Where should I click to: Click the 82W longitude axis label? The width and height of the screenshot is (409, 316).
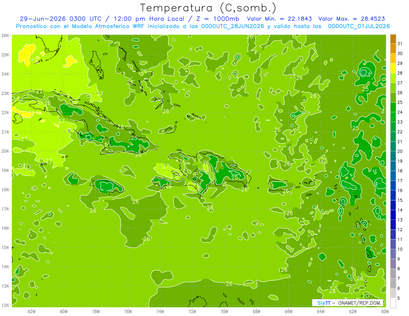(31, 311)
